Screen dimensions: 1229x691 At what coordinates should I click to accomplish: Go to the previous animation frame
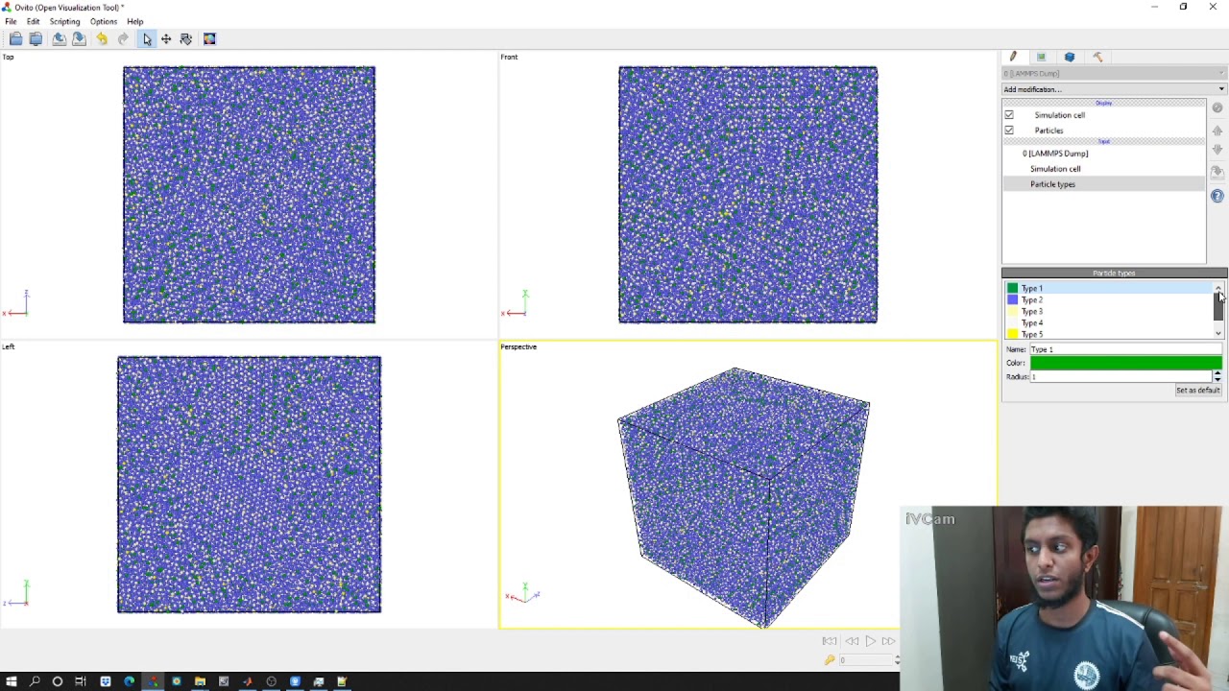pyautogui.click(x=851, y=641)
